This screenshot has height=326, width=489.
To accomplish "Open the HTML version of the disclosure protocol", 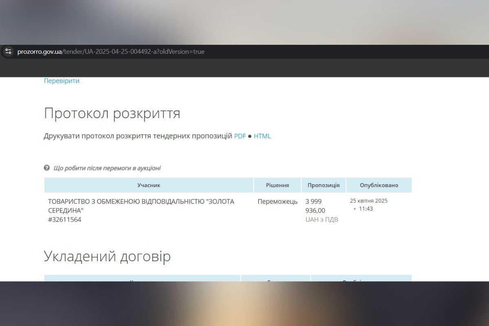I will [x=262, y=136].
